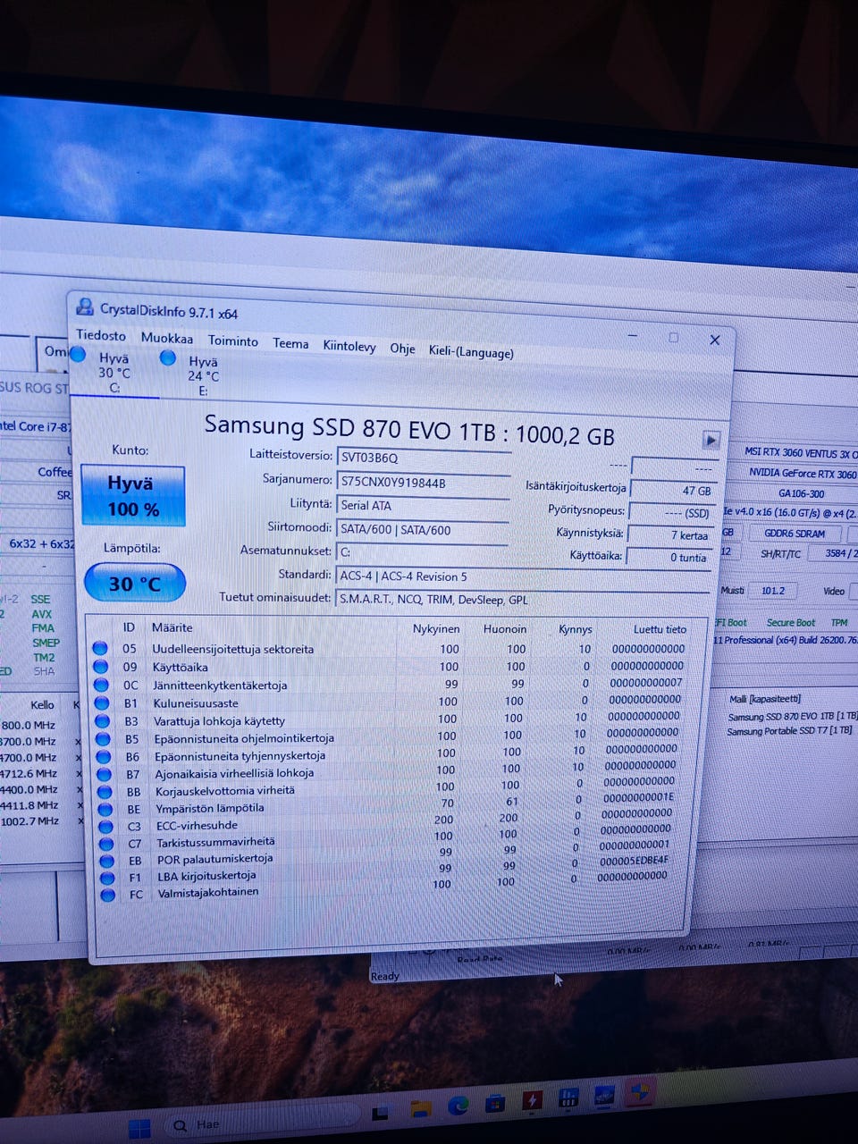Open the Toiminto menu
The image size is (858, 1144).
(233, 341)
